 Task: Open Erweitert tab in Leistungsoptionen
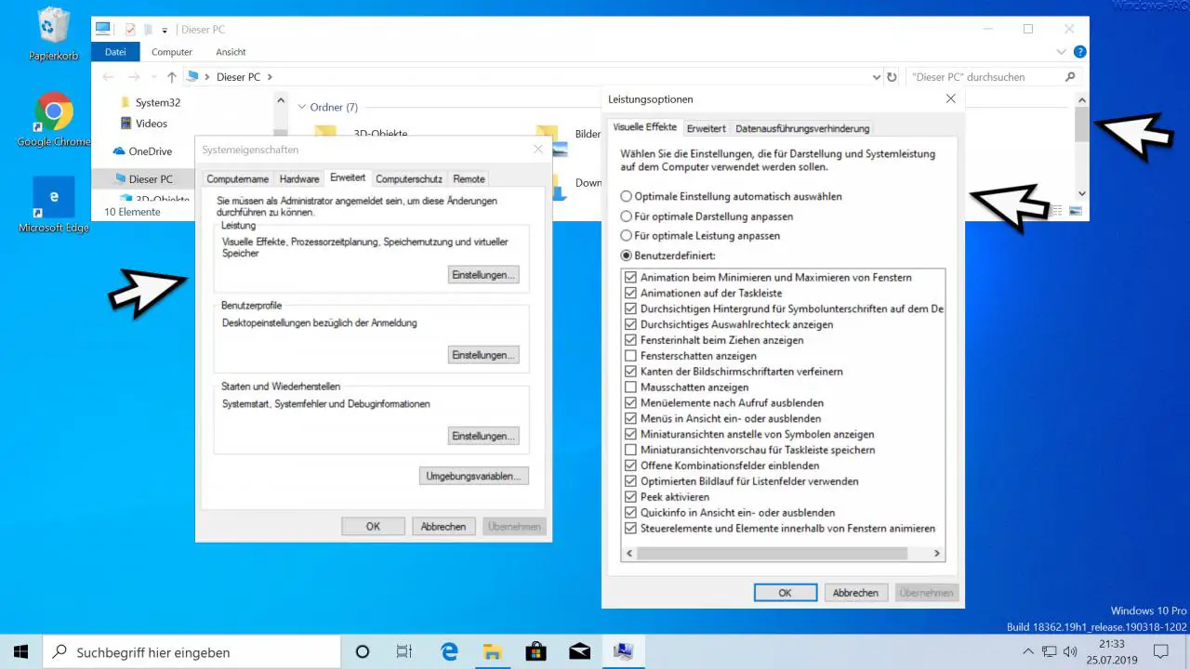click(x=707, y=128)
